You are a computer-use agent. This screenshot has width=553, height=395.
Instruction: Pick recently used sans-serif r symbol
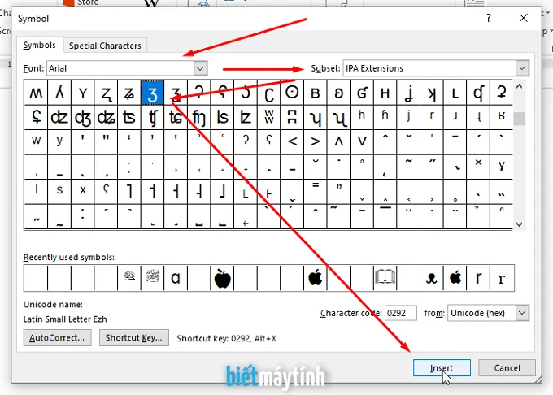pyautogui.click(x=478, y=278)
